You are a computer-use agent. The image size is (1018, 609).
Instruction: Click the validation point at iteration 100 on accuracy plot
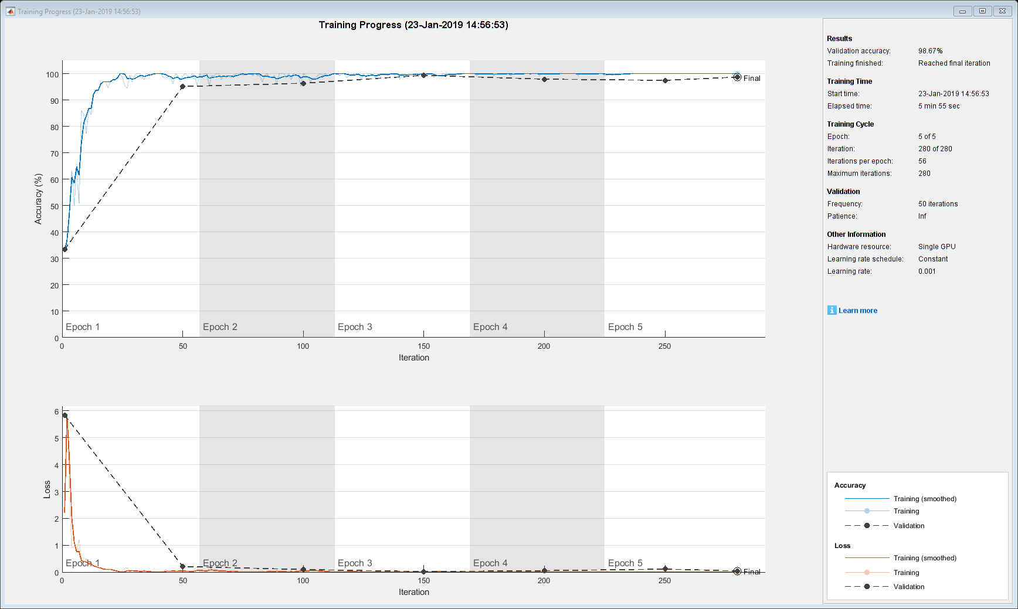pyautogui.click(x=303, y=83)
